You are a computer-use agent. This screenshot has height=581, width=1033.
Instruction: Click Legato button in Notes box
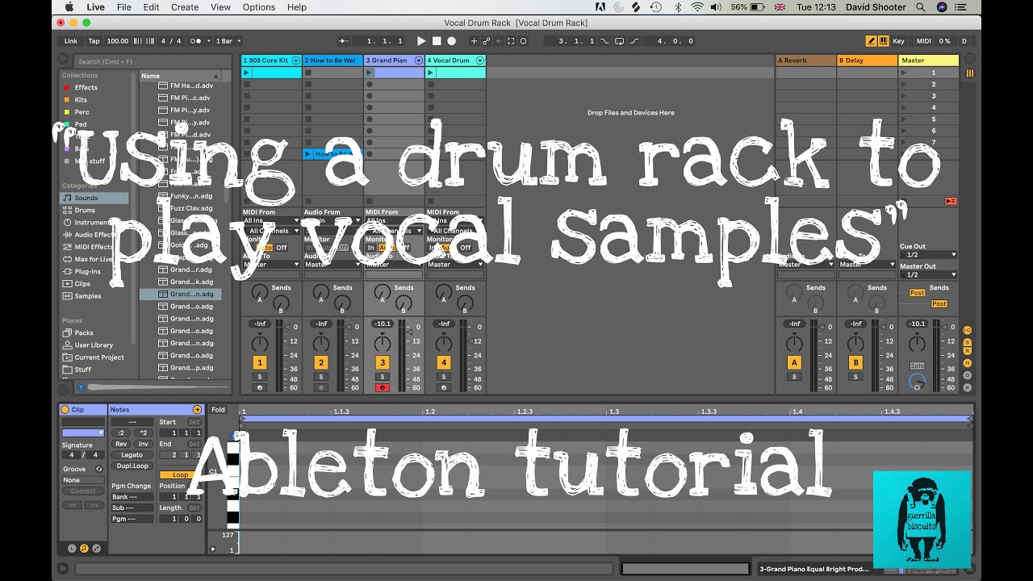pyautogui.click(x=132, y=455)
